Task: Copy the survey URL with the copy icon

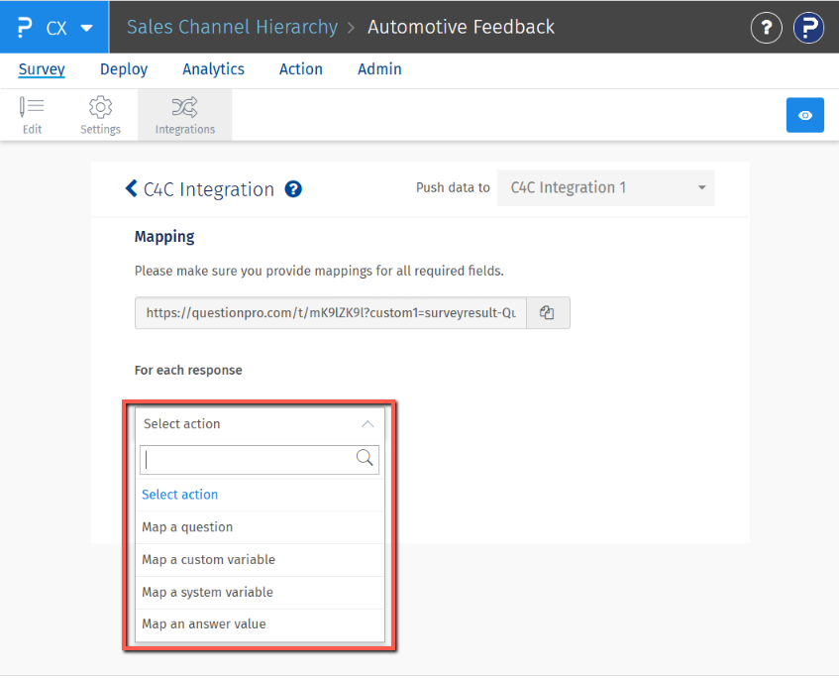Action: (548, 312)
